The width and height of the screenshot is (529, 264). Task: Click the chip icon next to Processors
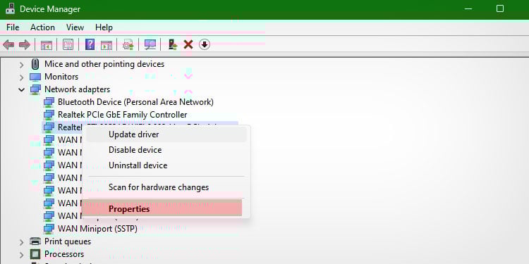[x=35, y=254]
